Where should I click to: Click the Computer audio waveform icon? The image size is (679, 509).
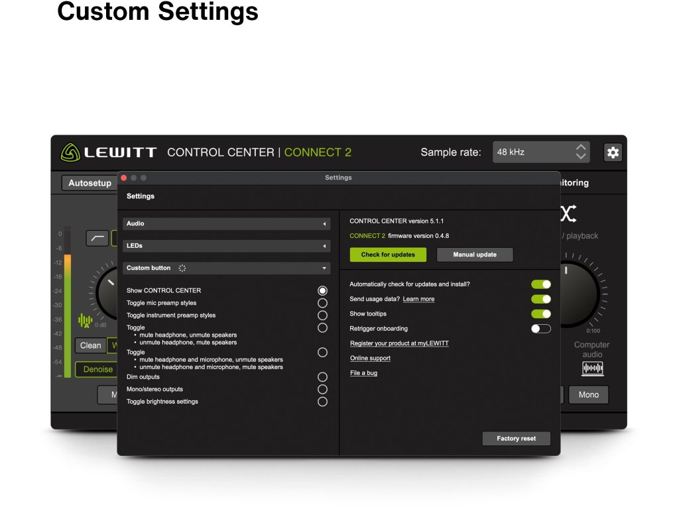(x=592, y=368)
